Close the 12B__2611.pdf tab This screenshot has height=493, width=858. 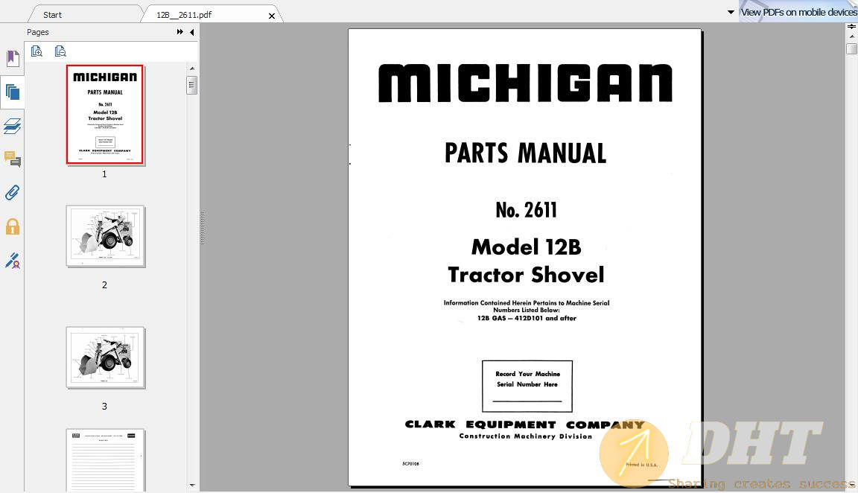coord(271,16)
